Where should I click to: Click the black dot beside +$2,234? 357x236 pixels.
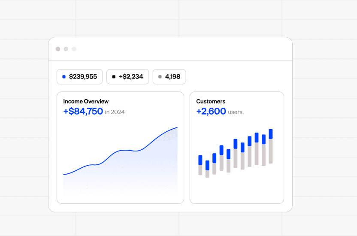point(114,77)
